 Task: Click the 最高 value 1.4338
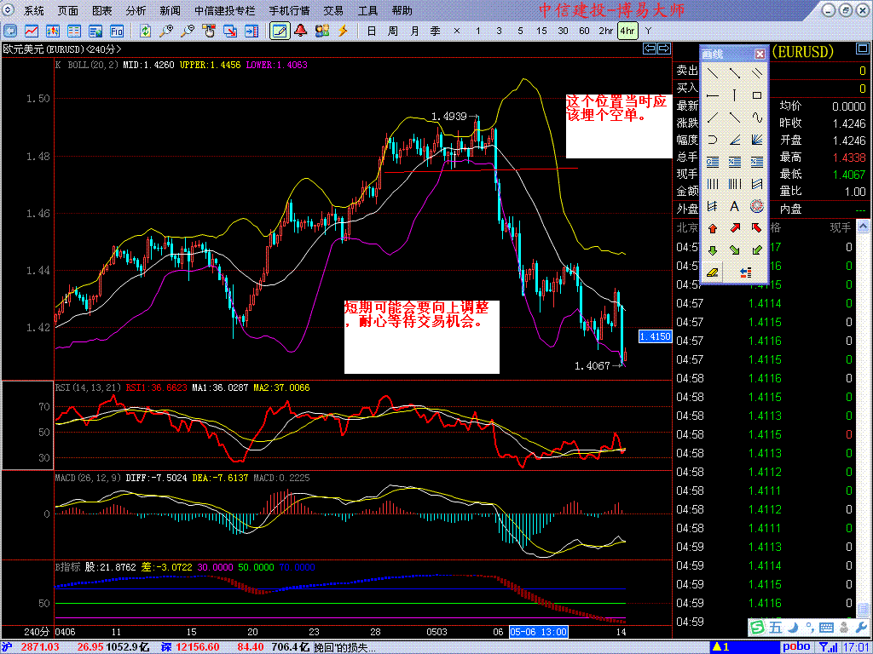pos(849,158)
